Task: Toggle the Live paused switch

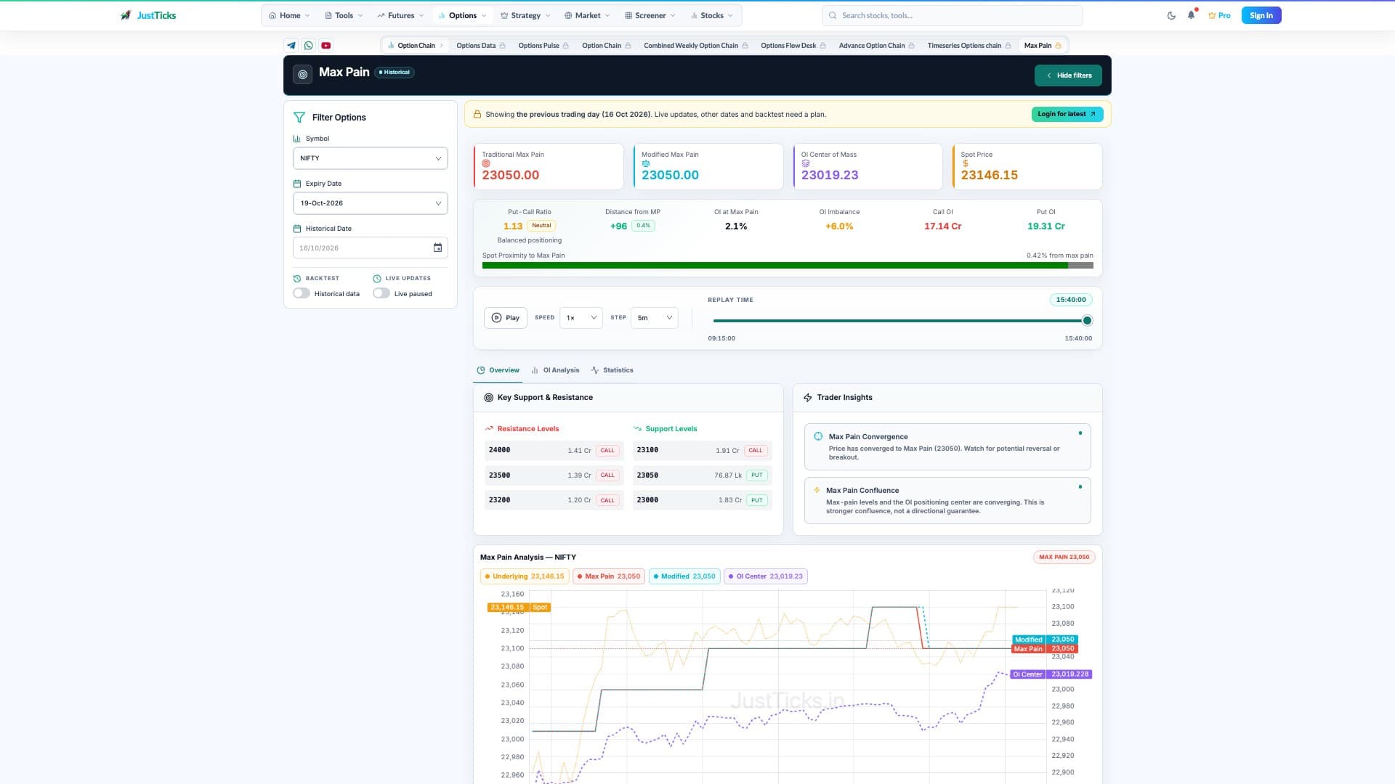Action: tap(381, 293)
